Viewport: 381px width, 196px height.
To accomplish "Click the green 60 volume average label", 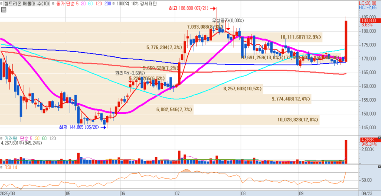I will [x=44, y=138].
